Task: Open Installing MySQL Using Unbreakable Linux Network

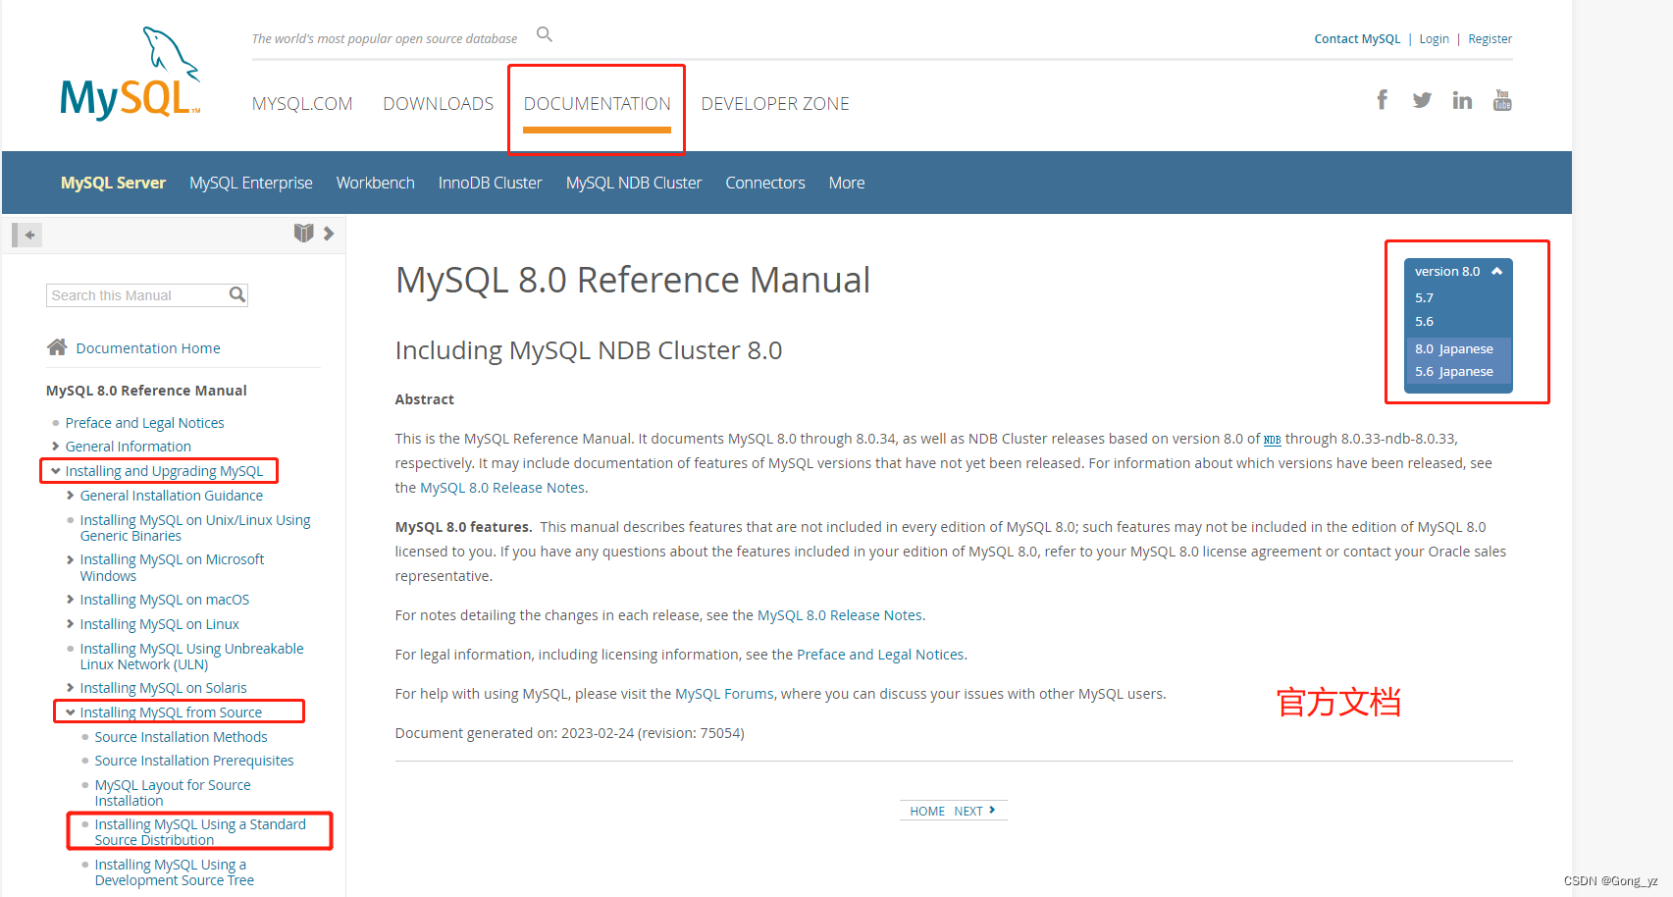Action: tap(191, 657)
